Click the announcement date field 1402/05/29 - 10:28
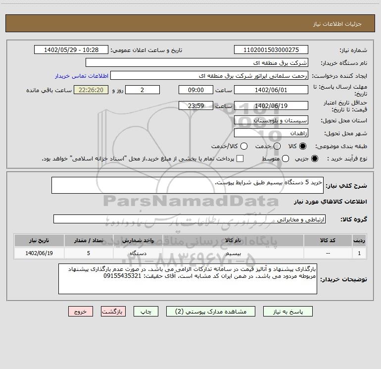The width and height of the screenshot is (381, 369). coord(71,50)
